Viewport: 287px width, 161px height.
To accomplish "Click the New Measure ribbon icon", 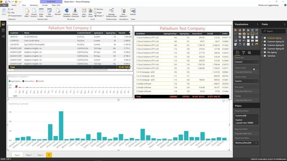I will point(123,13).
